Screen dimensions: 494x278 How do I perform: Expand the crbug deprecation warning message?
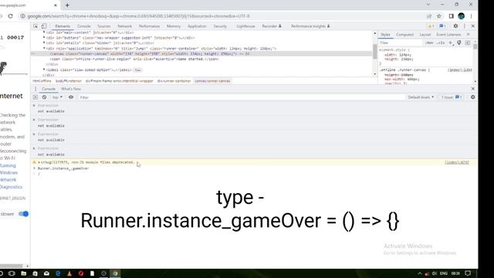click(39, 162)
